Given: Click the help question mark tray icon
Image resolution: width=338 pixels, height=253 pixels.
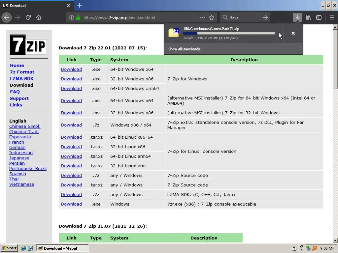Looking at the screenshot, I should click(294, 248).
